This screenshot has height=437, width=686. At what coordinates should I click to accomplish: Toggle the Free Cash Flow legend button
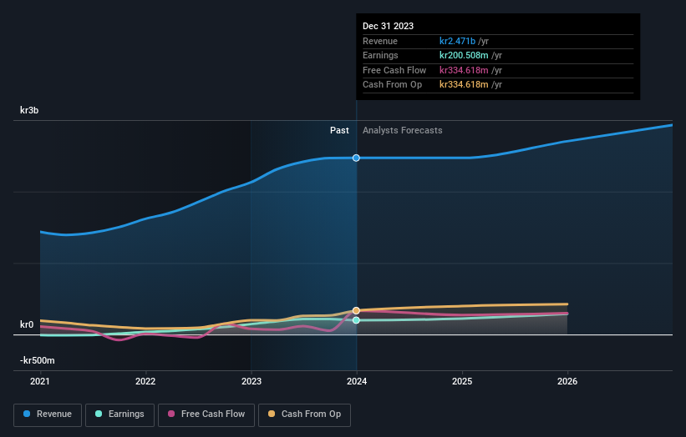206,414
